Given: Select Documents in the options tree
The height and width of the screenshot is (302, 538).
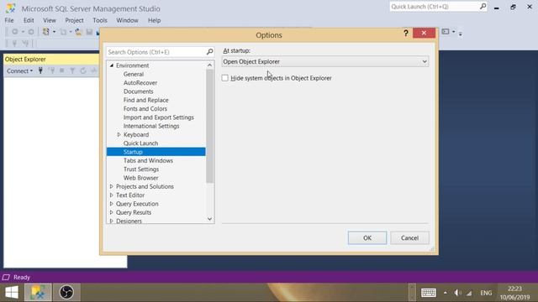Looking at the screenshot, I should coord(138,91).
